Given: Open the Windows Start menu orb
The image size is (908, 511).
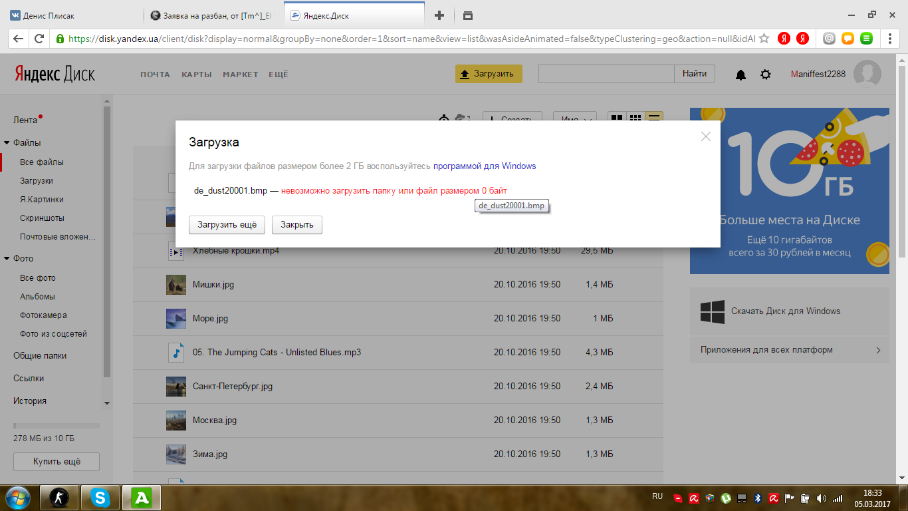Looking at the screenshot, I should coord(17,497).
